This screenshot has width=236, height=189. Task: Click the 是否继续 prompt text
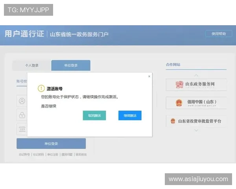point(49,106)
